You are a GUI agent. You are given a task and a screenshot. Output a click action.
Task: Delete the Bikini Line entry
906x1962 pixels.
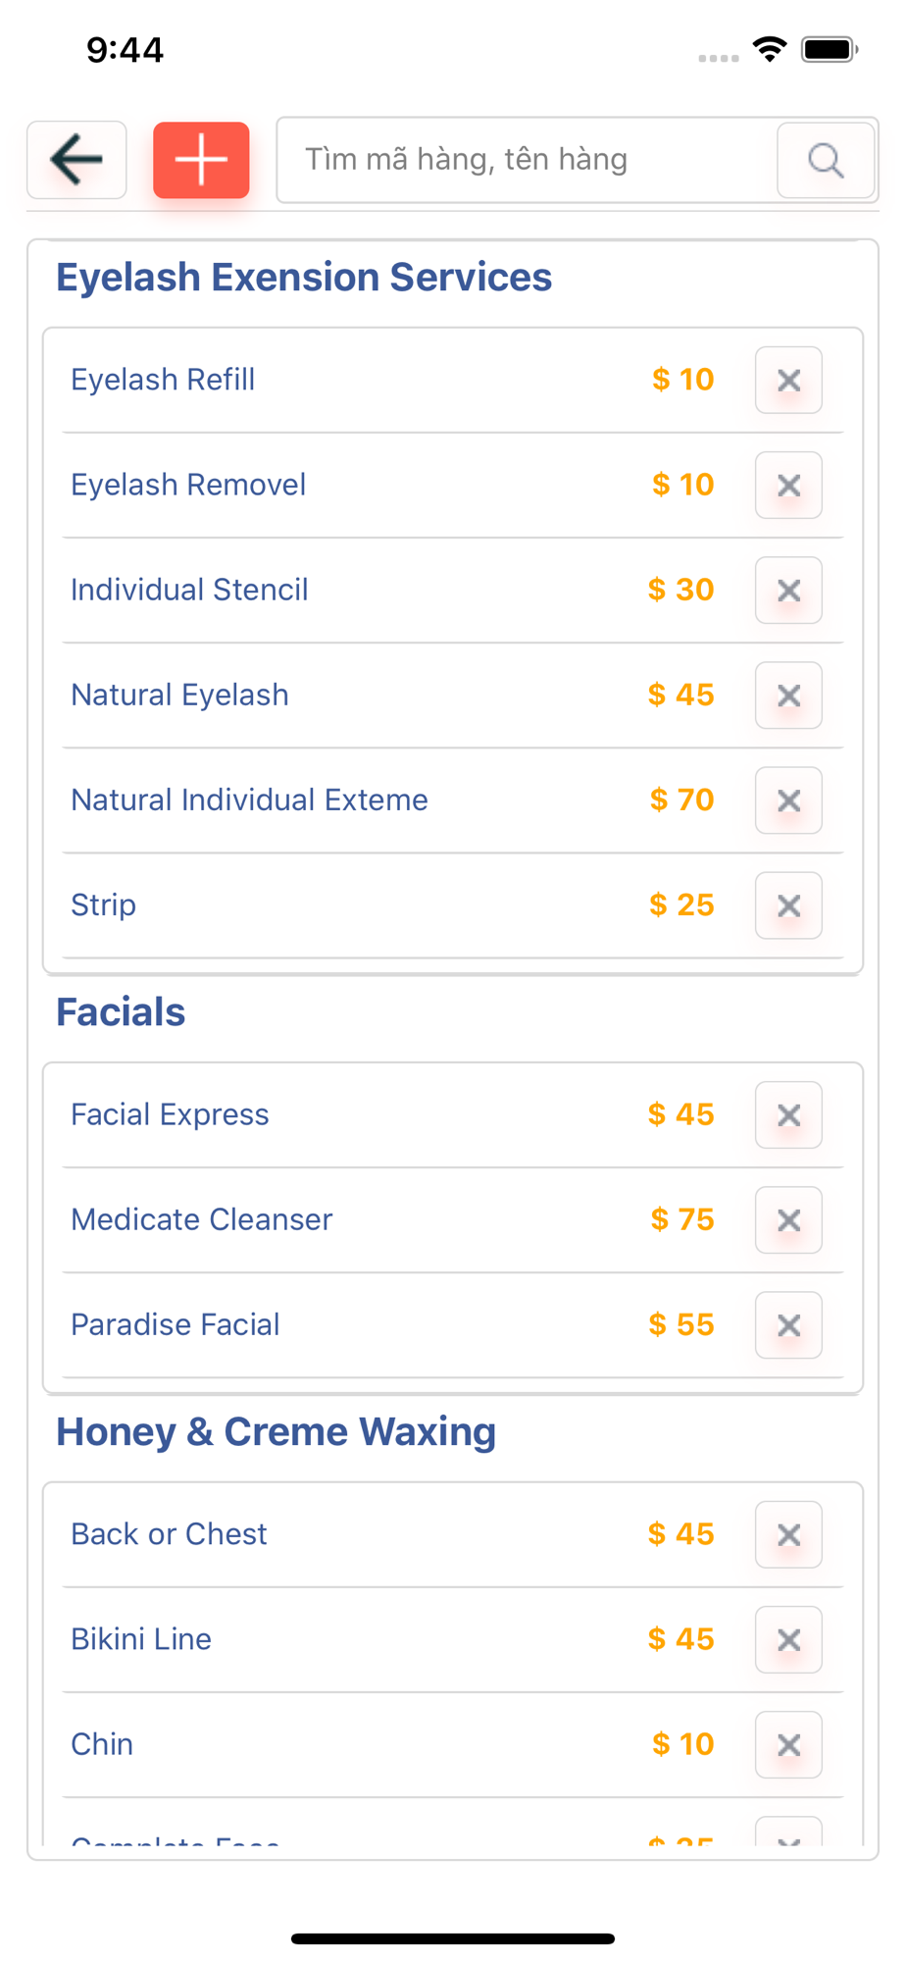(788, 1640)
